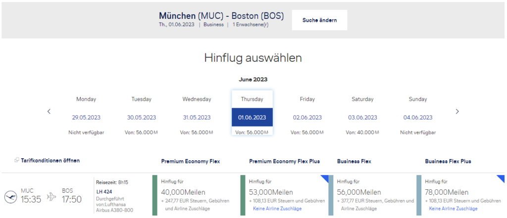Click the icon beside Tarifkonditionen öffnen
The width and height of the screenshot is (507, 218).
[x=17, y=160]
